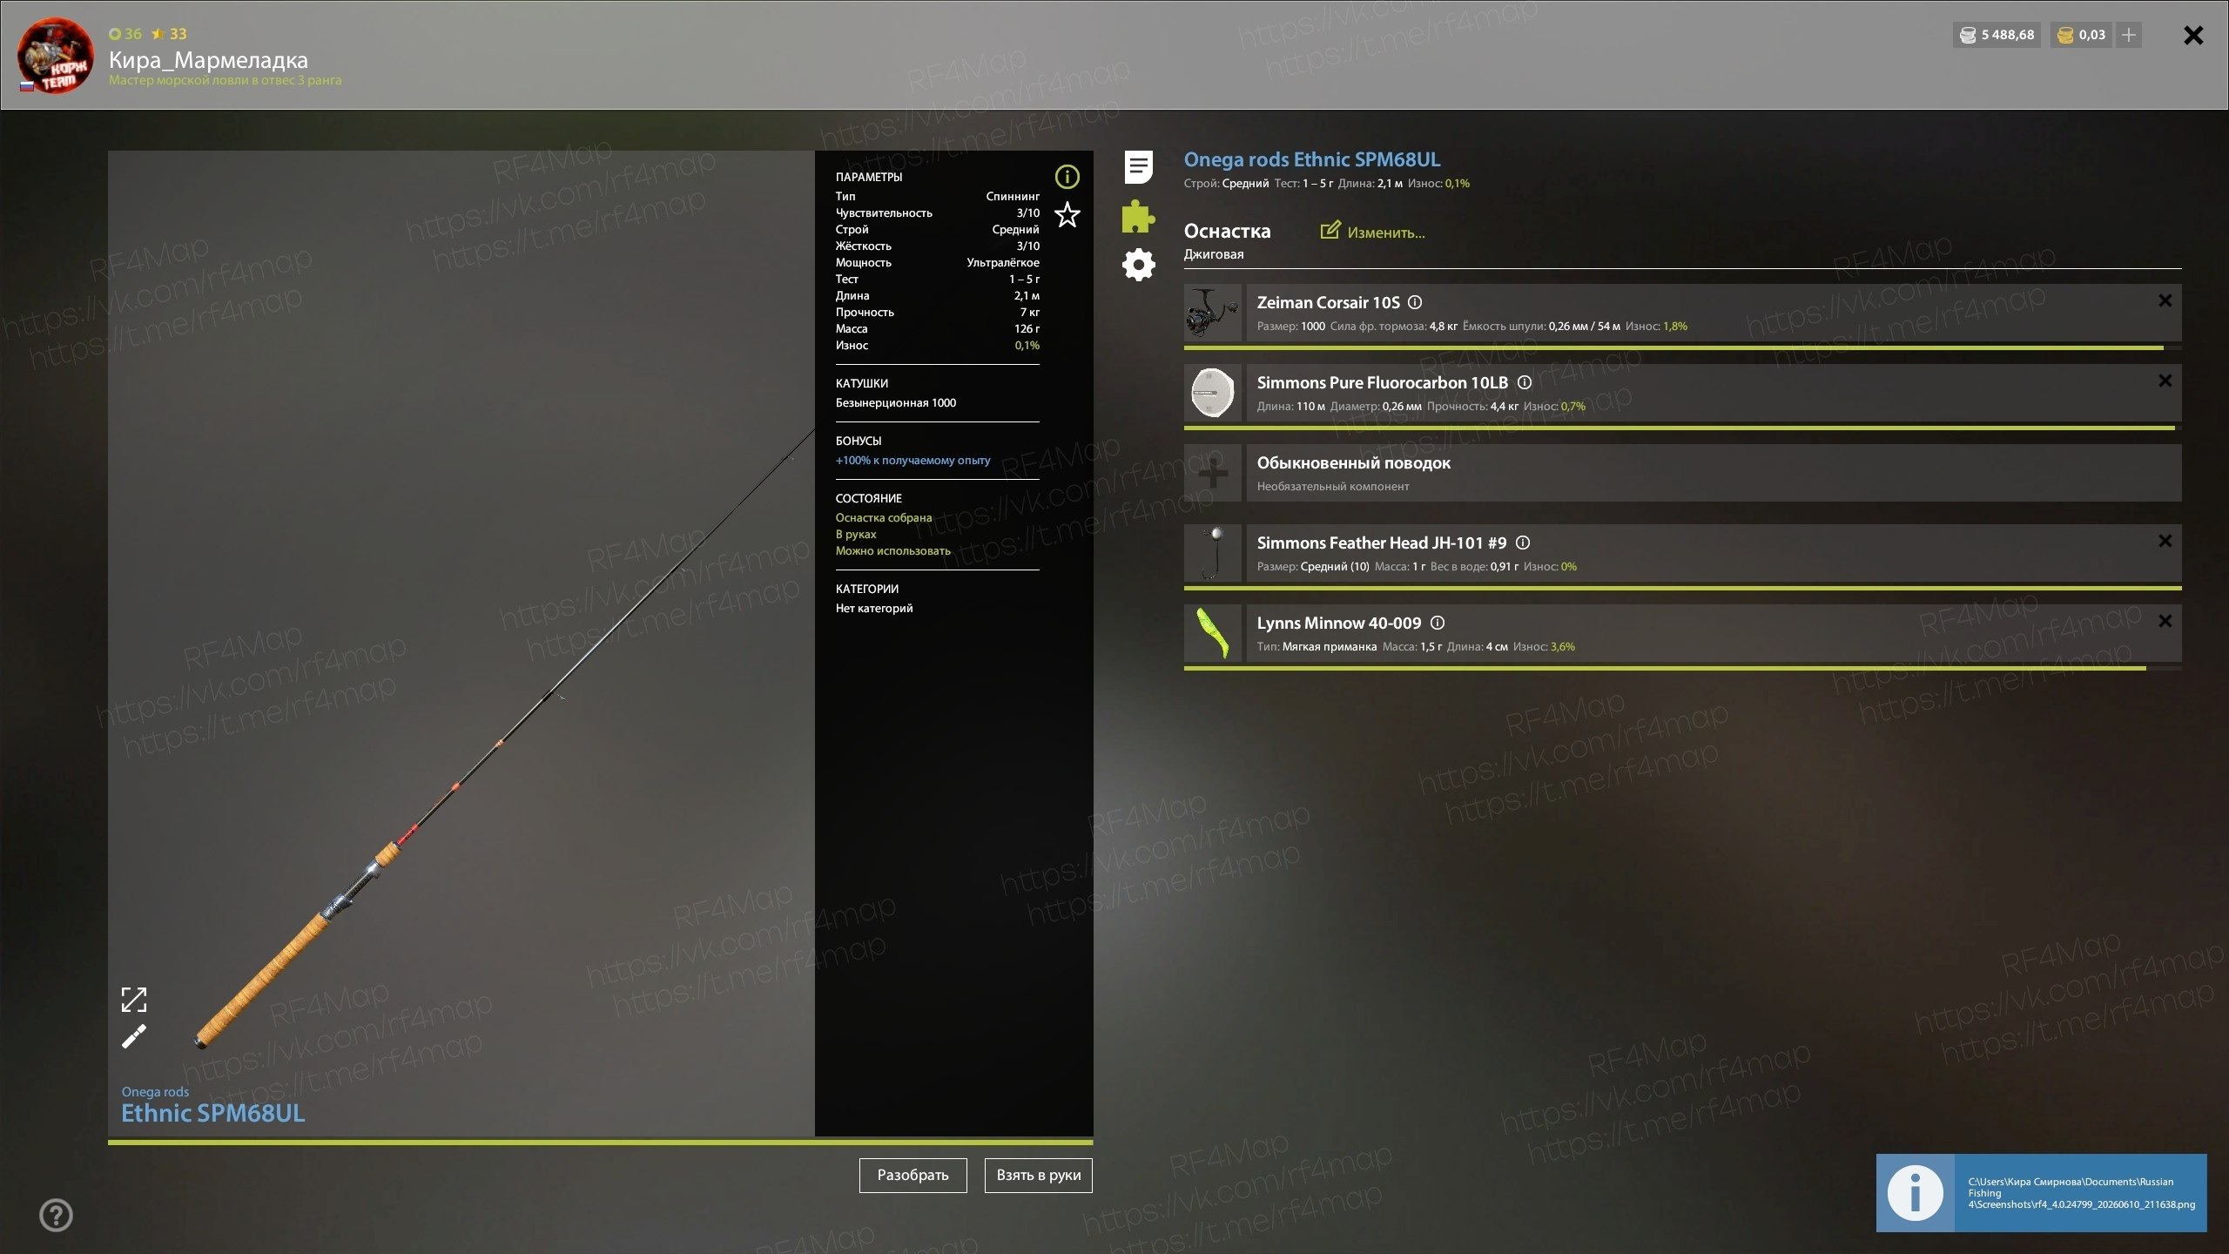Open the player avatar profile

[56, 56]
